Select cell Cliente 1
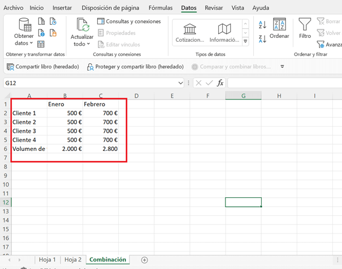Screen dimensions: 342x269 [29, 113]
